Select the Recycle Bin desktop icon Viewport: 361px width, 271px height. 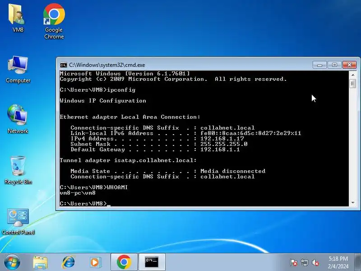click(x=18, y=170)
